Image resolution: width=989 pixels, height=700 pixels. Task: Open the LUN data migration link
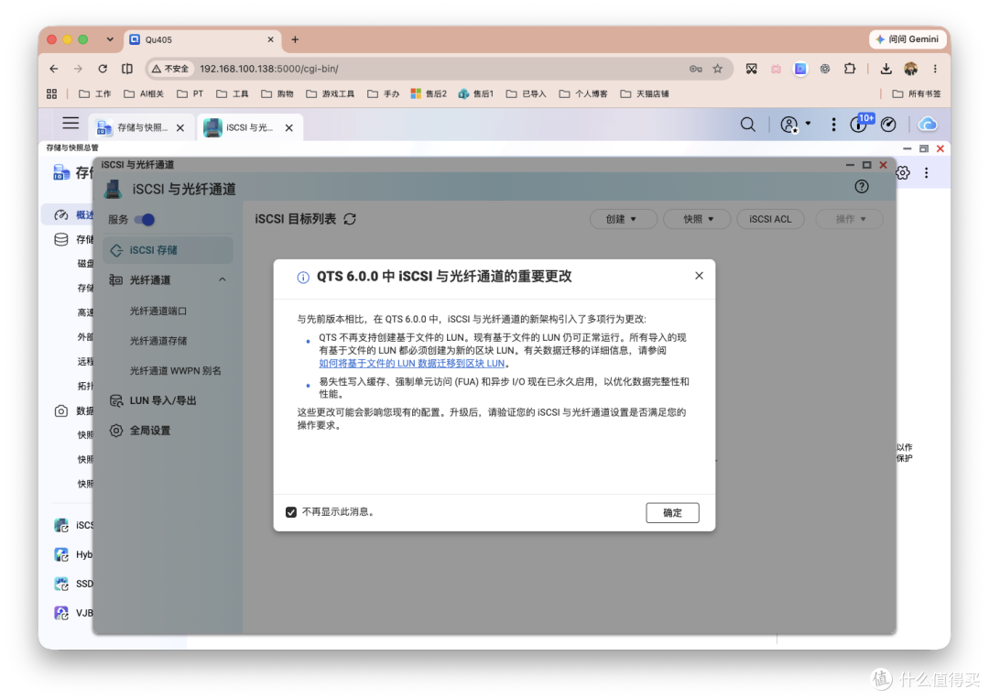(411, 364)
